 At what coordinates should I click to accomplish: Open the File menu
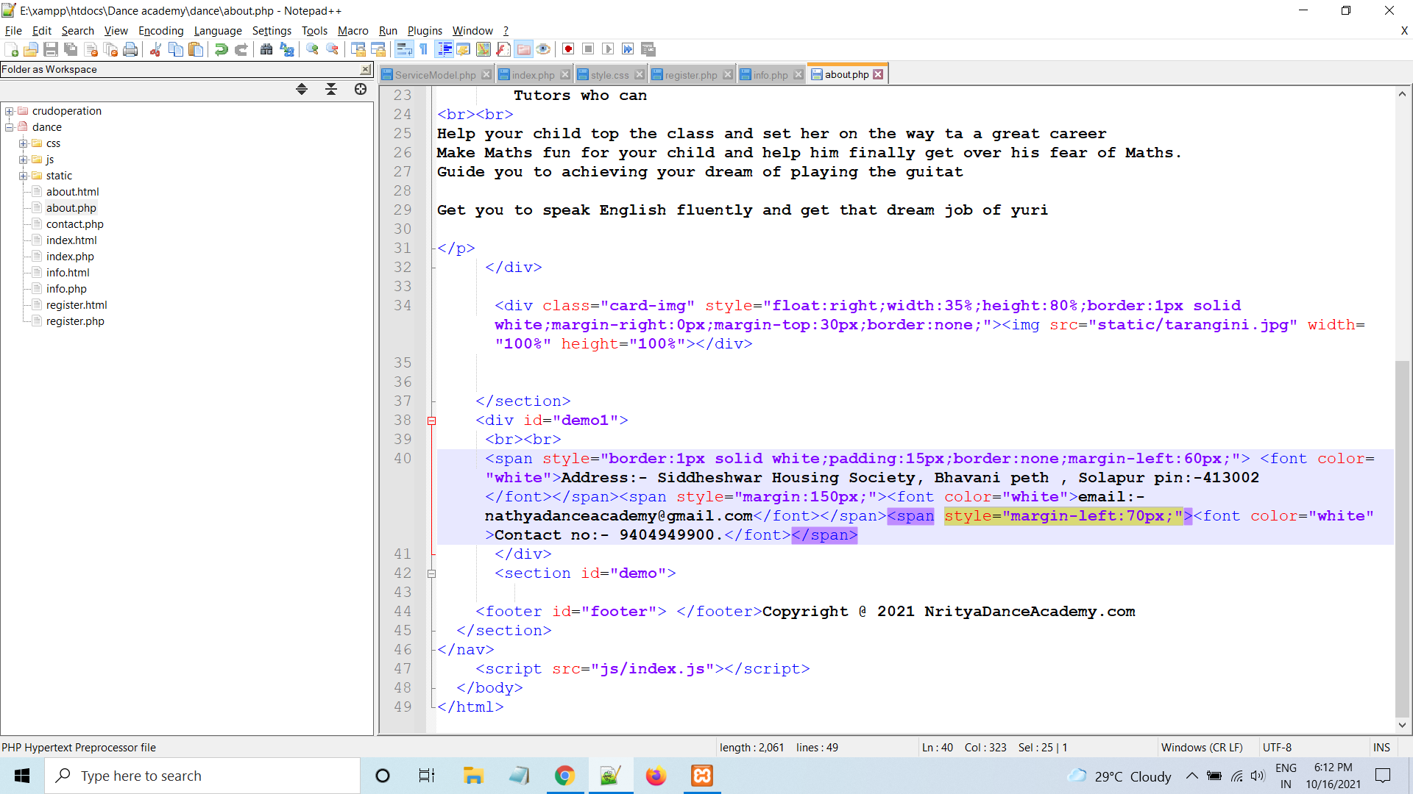tap(13, 30)
